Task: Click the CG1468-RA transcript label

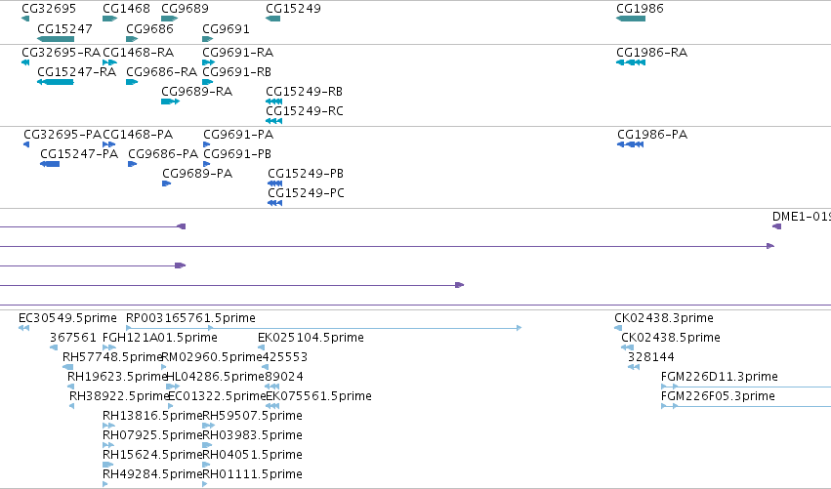Action: pyautogui.click(x=139, y=53)
